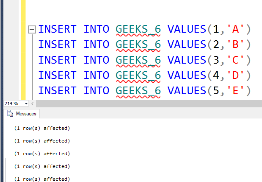Click the yellow change-tracking margin bar

click(x=23, y=50)
